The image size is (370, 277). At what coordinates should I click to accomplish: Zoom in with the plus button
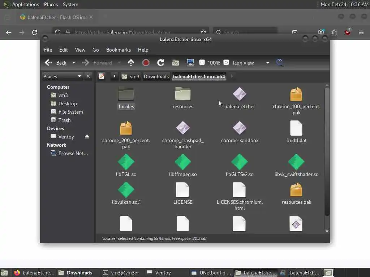coord(226,62)
